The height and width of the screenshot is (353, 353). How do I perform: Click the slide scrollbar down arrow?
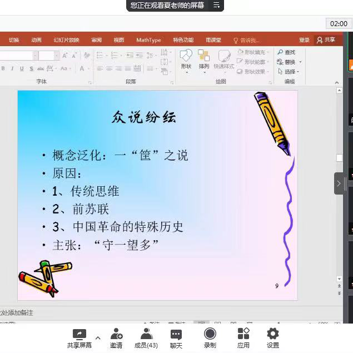click(339, 279)
